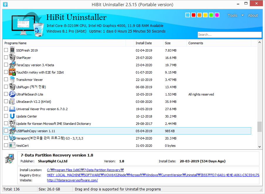Viewport: 265px width, 194px height.
Task: Click the UbiPlugin program icon
Action: pyautogui.click(x=12, y=87)
